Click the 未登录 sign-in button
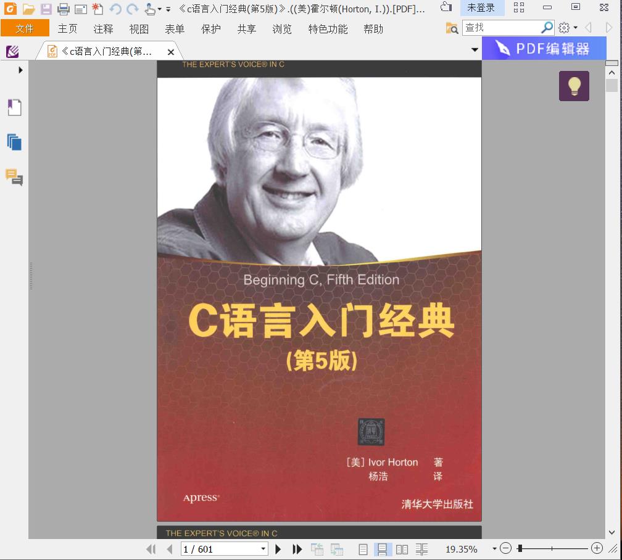Image resolution: width=622 pixels, height=560 pixels. pyautogui.click(x=481, y=7)
